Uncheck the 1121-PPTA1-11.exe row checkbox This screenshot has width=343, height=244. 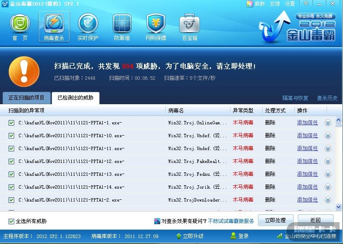coord(11,149)
